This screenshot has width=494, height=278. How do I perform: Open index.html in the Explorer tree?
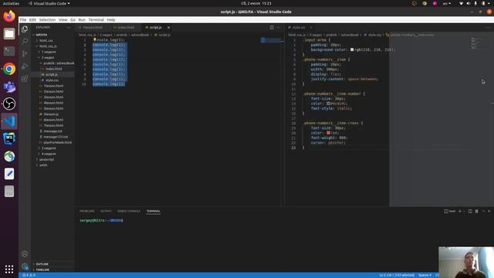tap(53, 69)
